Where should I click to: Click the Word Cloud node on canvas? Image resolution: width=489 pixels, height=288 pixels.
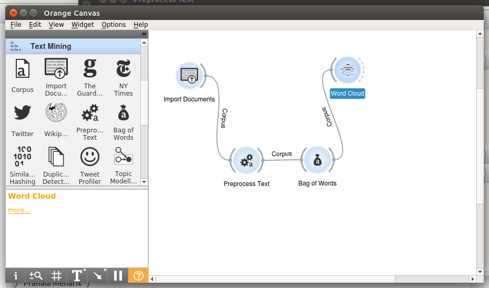pos(348,70)
